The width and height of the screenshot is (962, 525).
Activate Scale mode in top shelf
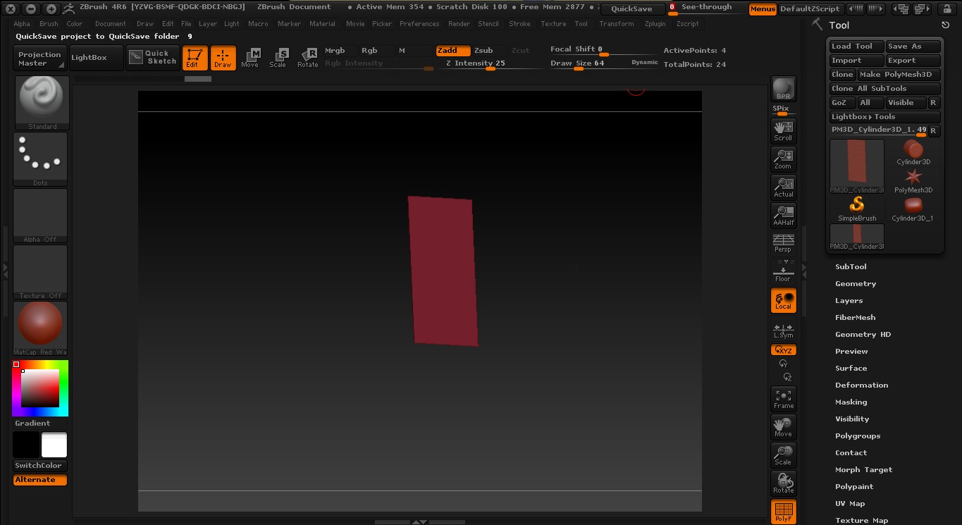click(278, 58)
